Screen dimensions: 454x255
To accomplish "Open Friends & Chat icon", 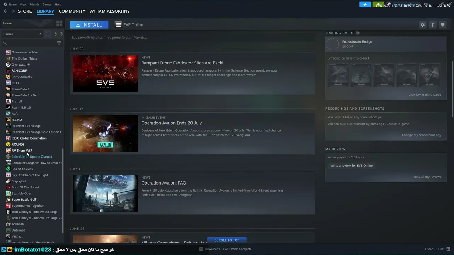I will [x=448, y=249].
